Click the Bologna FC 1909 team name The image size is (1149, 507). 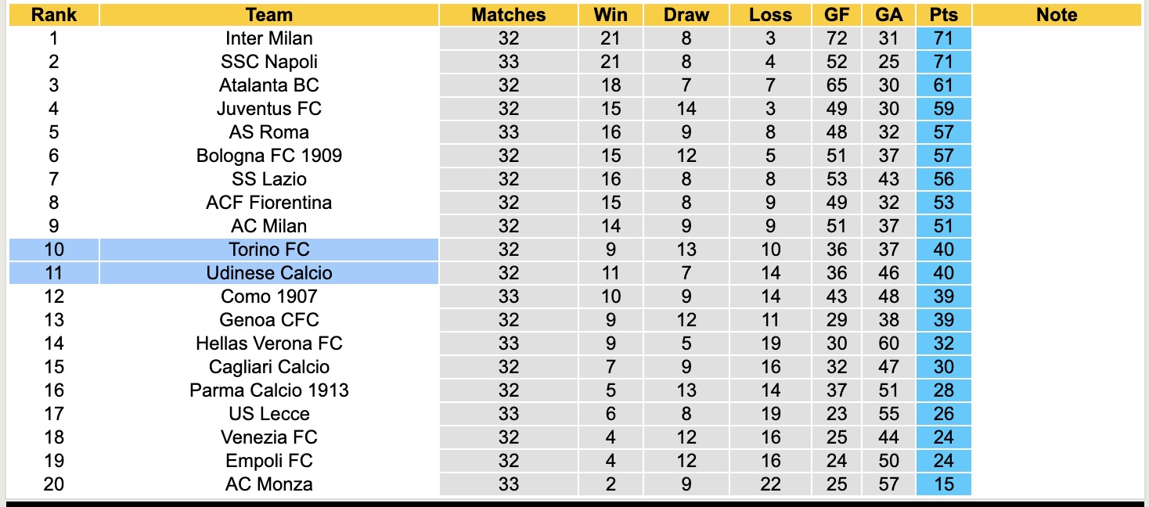[268, 156]
